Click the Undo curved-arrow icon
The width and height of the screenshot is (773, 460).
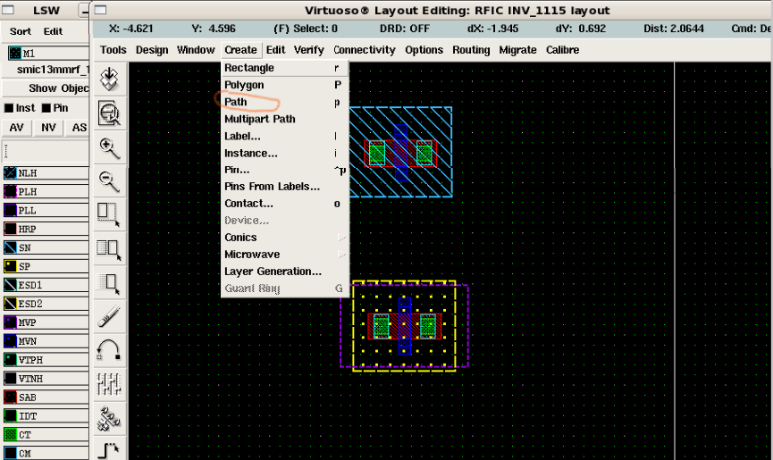pyautogui.click(x=109, y=350)
